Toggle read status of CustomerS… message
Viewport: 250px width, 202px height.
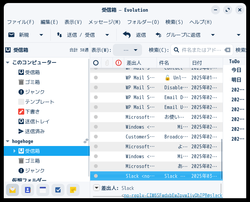pos(96,137)
